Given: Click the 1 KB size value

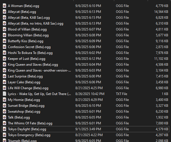Looking at the screenshot, I should coord(165,94).
